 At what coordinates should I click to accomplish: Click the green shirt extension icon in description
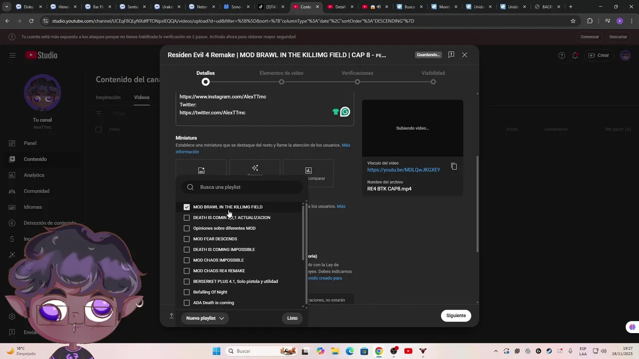coord(335,112)
